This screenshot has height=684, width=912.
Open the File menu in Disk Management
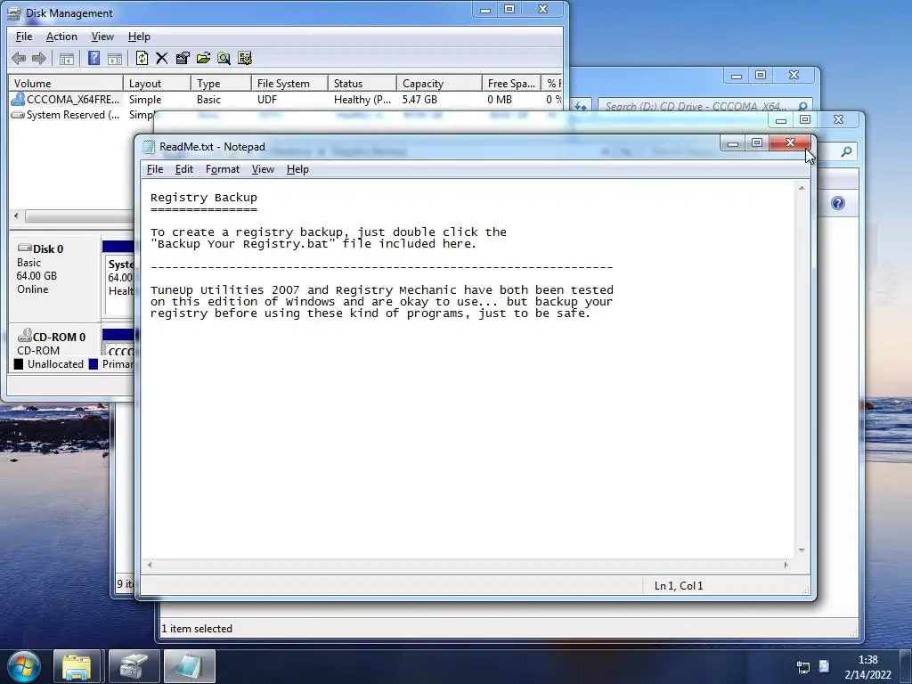coord(24,37)
